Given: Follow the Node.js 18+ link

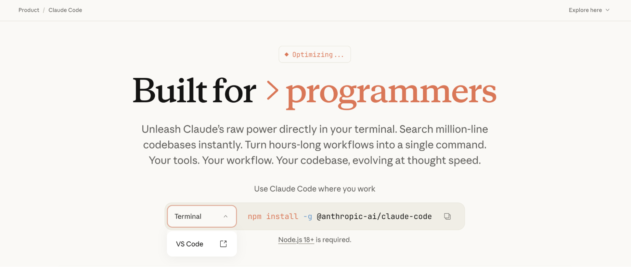Looking at the screenshot, I should tap(296, 240).
